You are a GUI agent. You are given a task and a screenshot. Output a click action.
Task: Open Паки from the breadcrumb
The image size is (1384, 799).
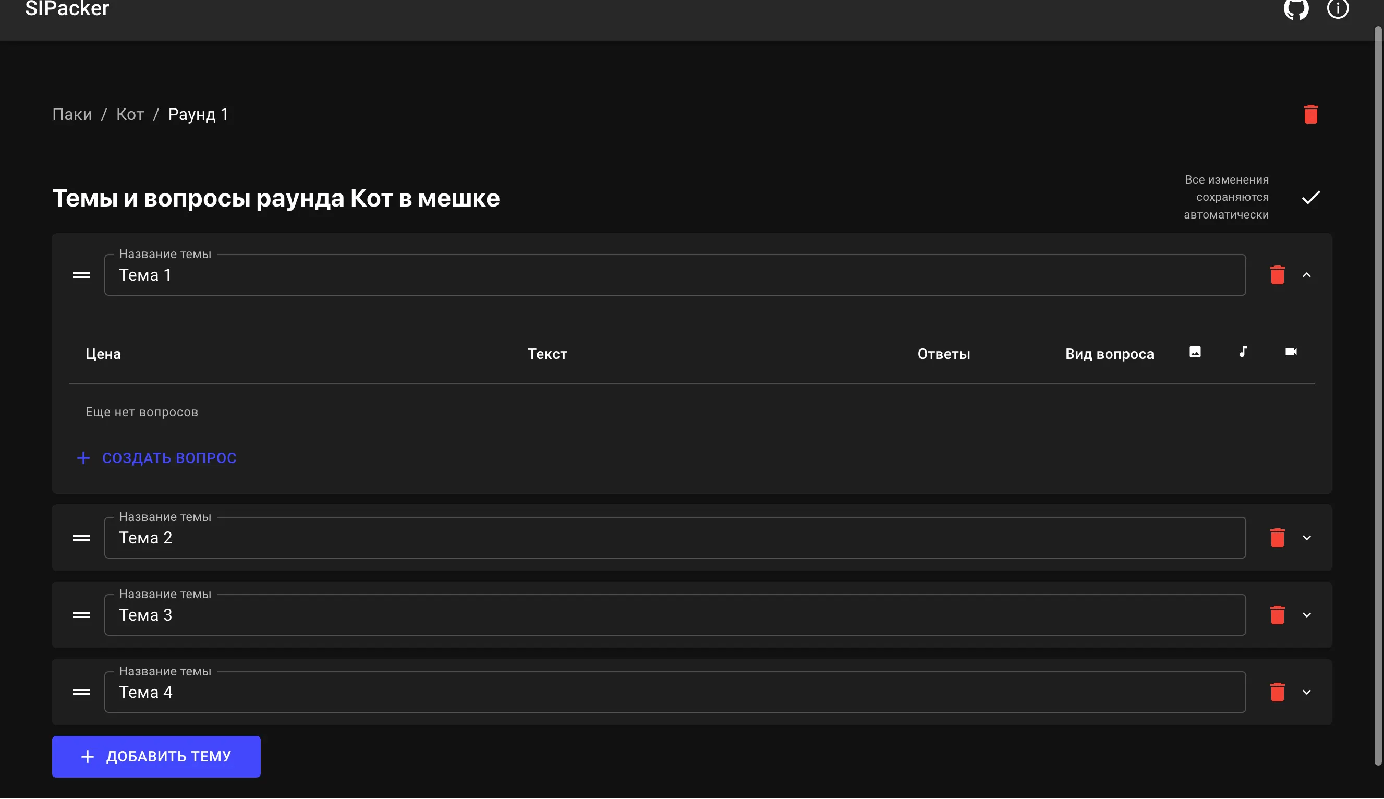click(x=71, y=114)
